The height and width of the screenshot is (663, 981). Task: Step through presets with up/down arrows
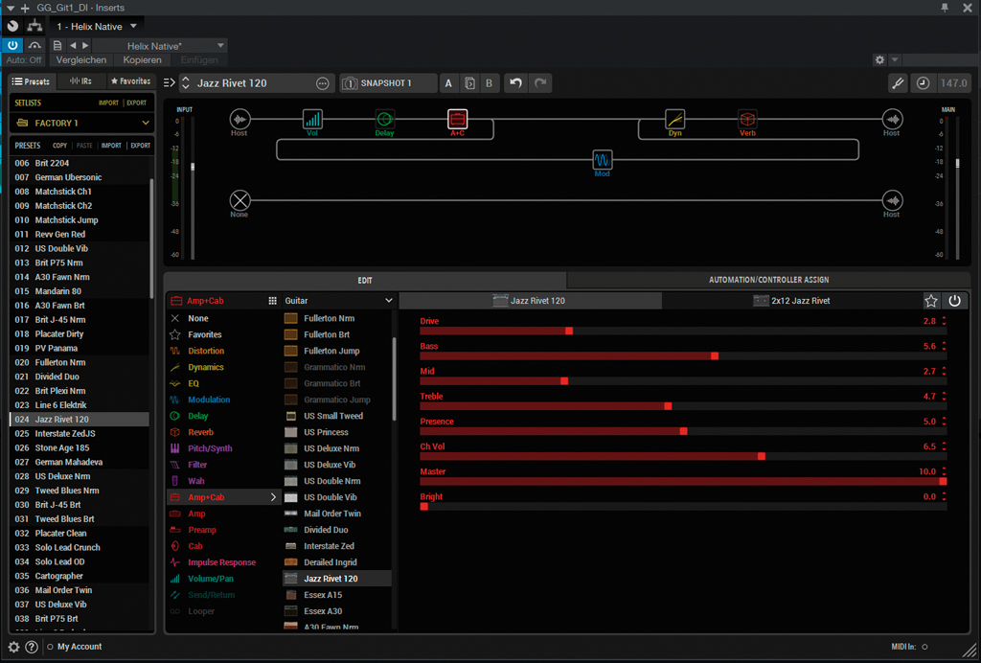185,83
